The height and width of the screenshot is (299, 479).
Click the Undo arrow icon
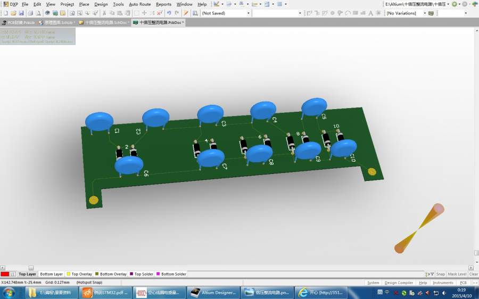(169, 13)
